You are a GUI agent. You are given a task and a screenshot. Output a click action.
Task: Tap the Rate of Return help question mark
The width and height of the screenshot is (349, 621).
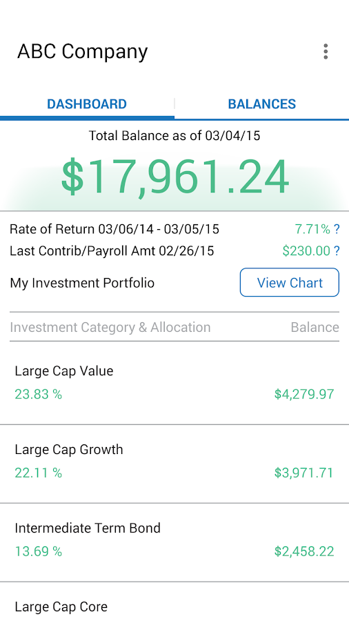337,229
